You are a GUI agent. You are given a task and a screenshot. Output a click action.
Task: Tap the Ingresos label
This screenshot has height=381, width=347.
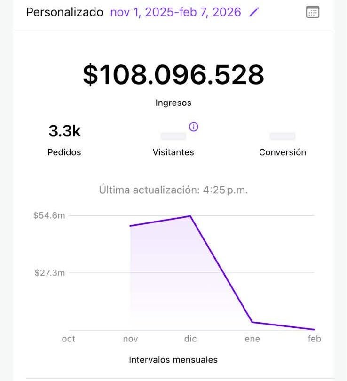173,103
